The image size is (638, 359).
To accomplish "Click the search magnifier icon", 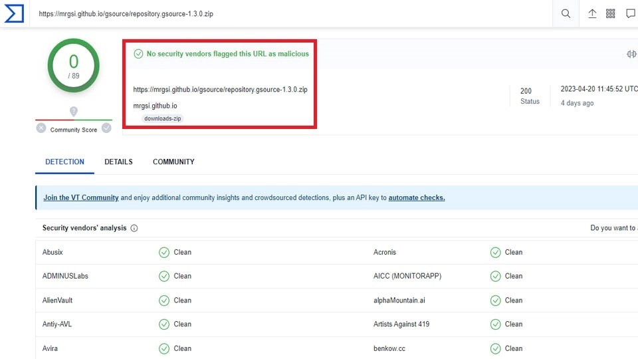I will click(566, 13).
